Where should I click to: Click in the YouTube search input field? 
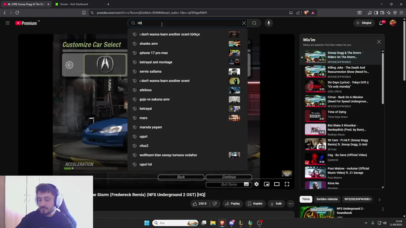click(187, 23)
